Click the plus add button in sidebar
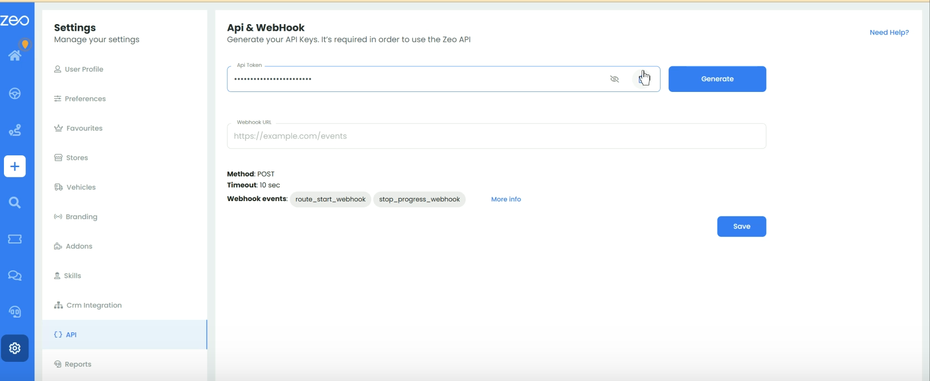The width and height of the screenshot is (930, 381). 15,166
